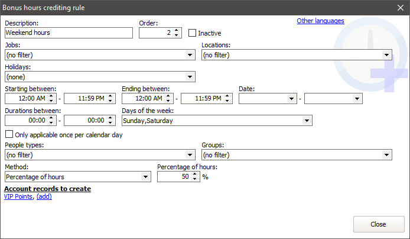Increase the Order value with up arrow

coord(176,30)
